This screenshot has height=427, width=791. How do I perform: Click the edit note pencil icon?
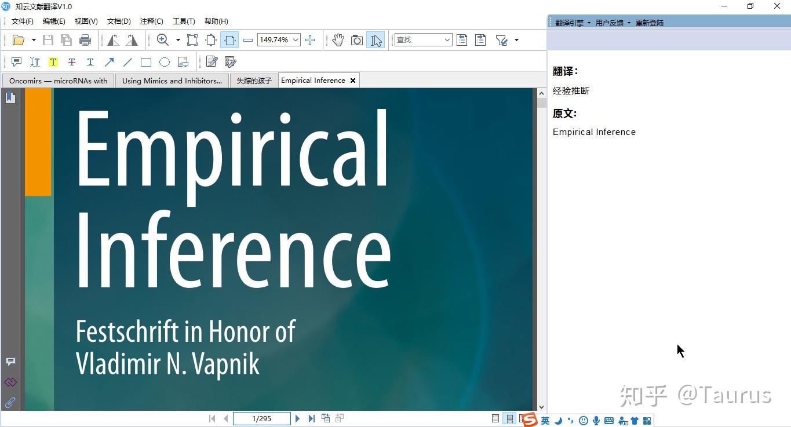click(212, 62)
